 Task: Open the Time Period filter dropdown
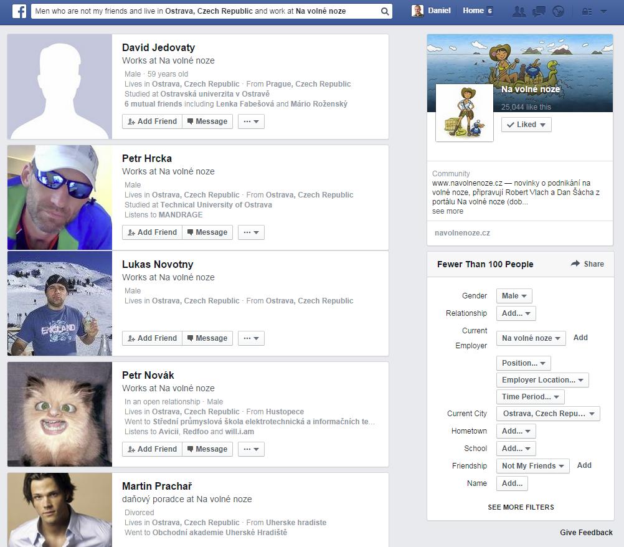click(x=531, y=396)
